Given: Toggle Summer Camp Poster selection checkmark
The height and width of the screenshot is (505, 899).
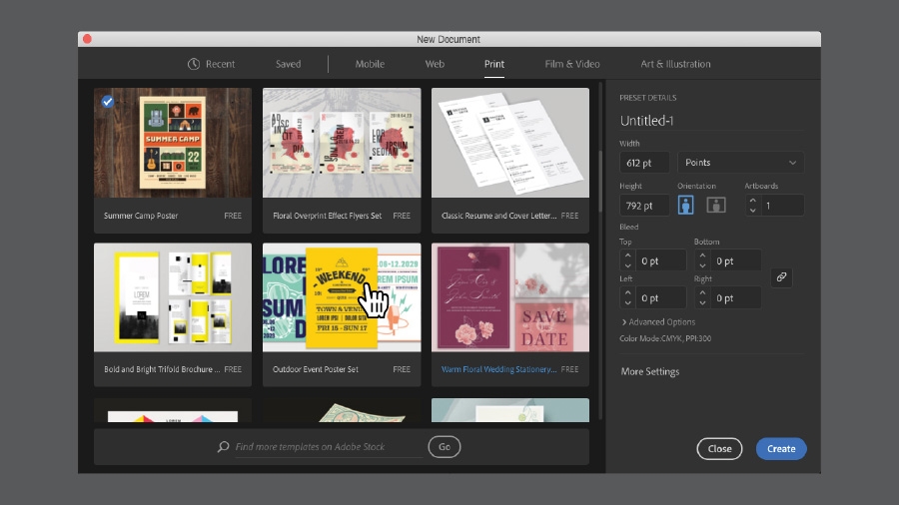Looking at the screenshot, I should tap(107, 102).
